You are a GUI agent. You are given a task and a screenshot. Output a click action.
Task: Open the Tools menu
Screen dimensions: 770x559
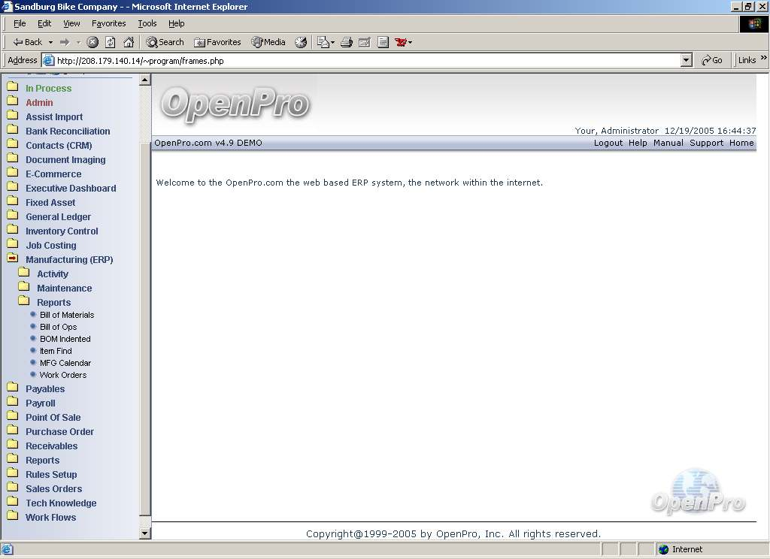click(147, 23)
